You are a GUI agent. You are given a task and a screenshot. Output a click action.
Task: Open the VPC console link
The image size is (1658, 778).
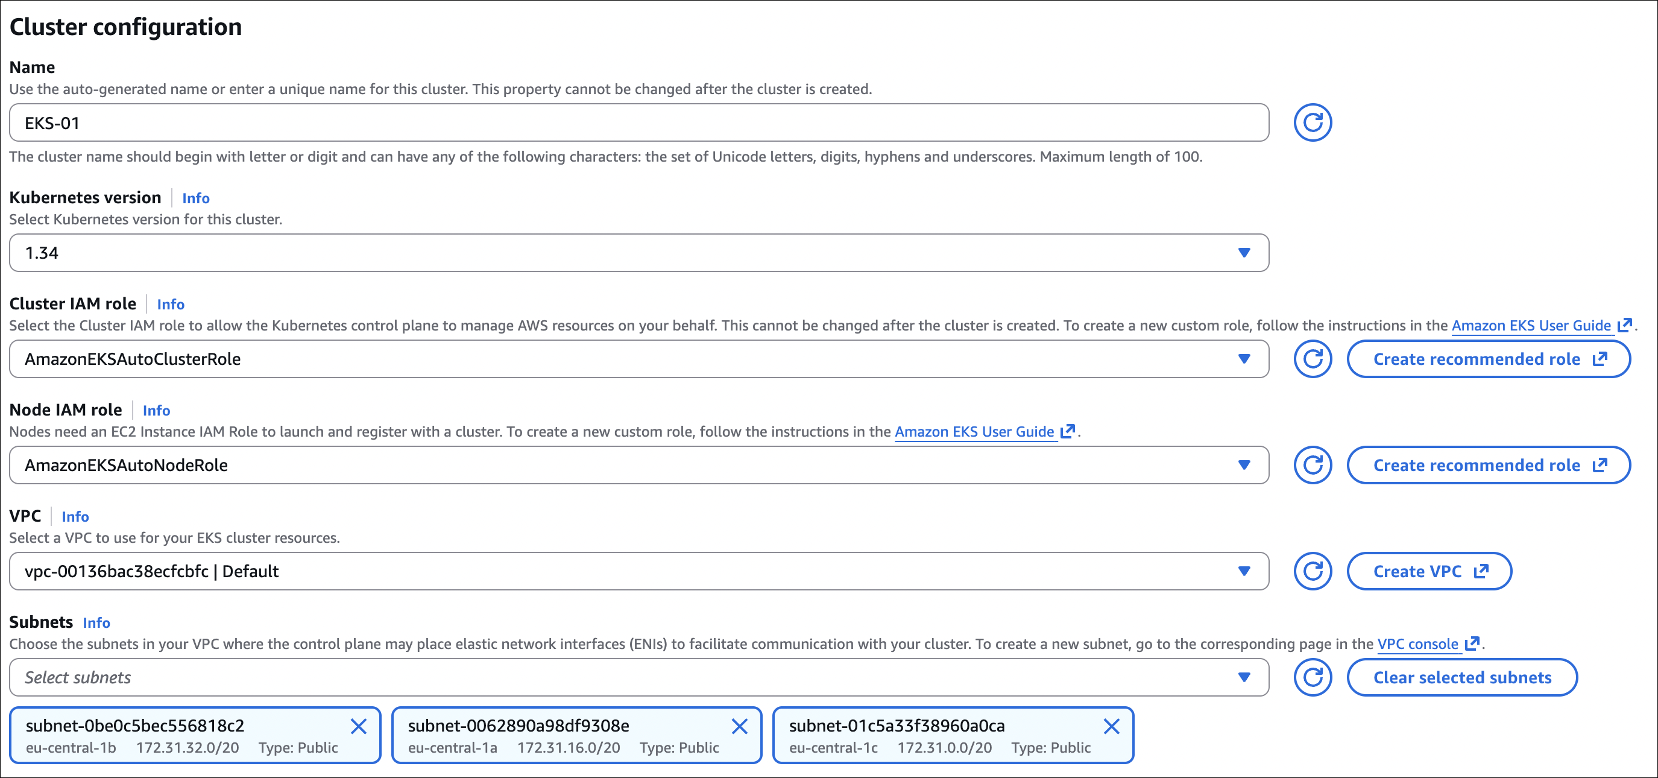pos(1417,644)
